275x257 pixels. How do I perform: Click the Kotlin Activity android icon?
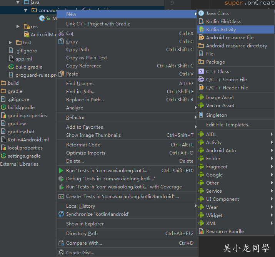(x=201, y=29)
